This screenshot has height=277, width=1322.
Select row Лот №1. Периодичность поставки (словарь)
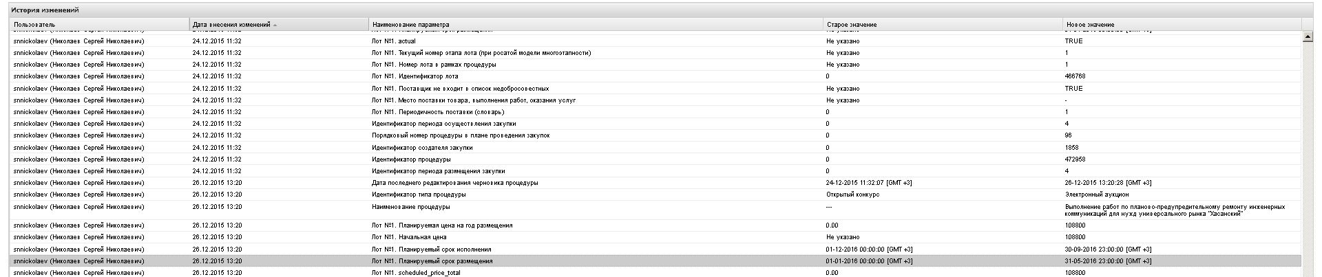[655, 112]
